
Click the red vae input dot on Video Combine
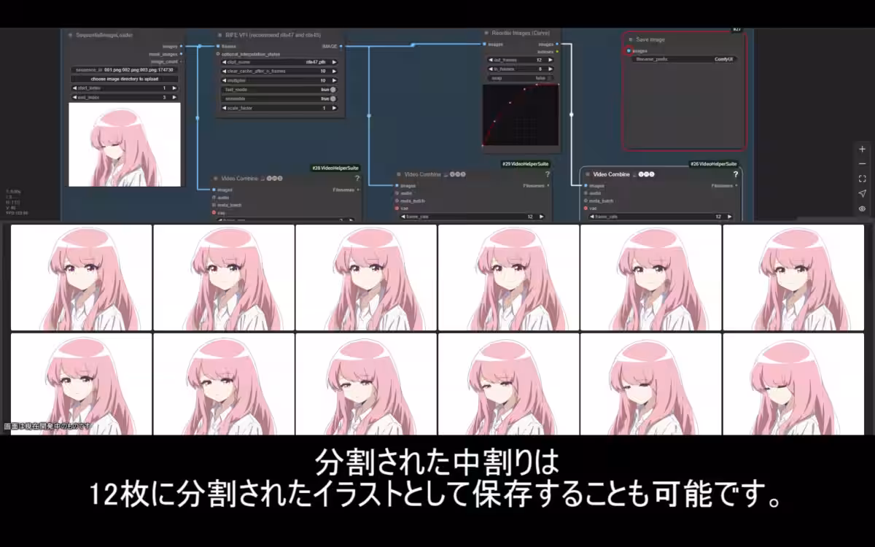click(x=585, y=208)
